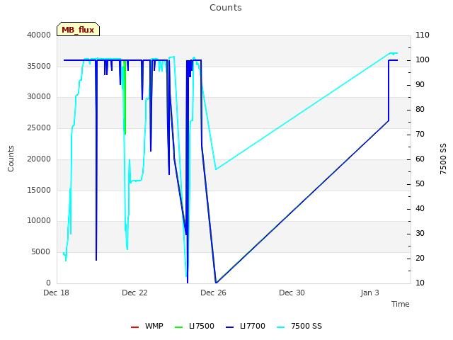Click the cyan 7500 SS legend swatch
This screenshot has height=340, width=453.
281,327
